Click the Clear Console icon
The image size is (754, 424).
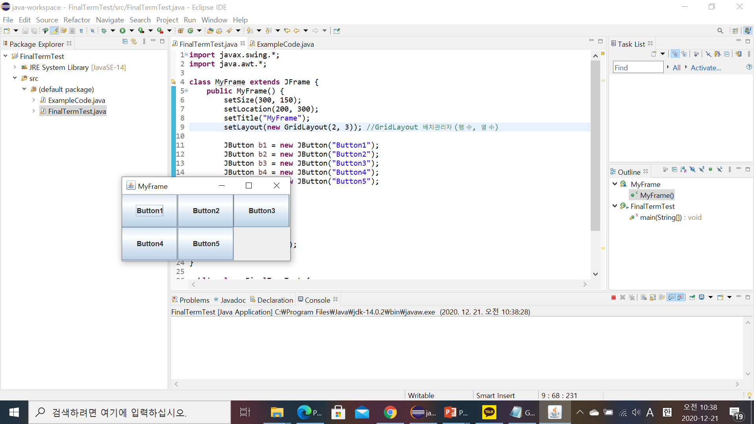tap(644, 298)
